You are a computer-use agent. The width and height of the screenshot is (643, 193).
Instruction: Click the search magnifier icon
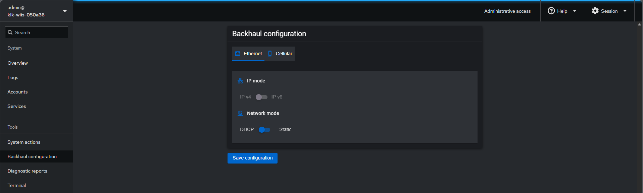point(10,33)
